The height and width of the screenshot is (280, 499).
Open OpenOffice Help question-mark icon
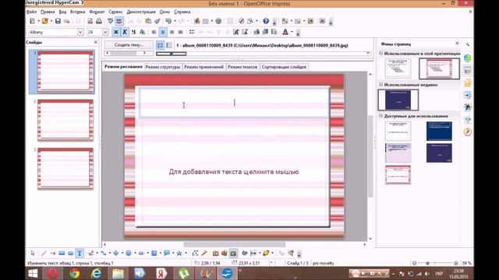pos(266,21)
